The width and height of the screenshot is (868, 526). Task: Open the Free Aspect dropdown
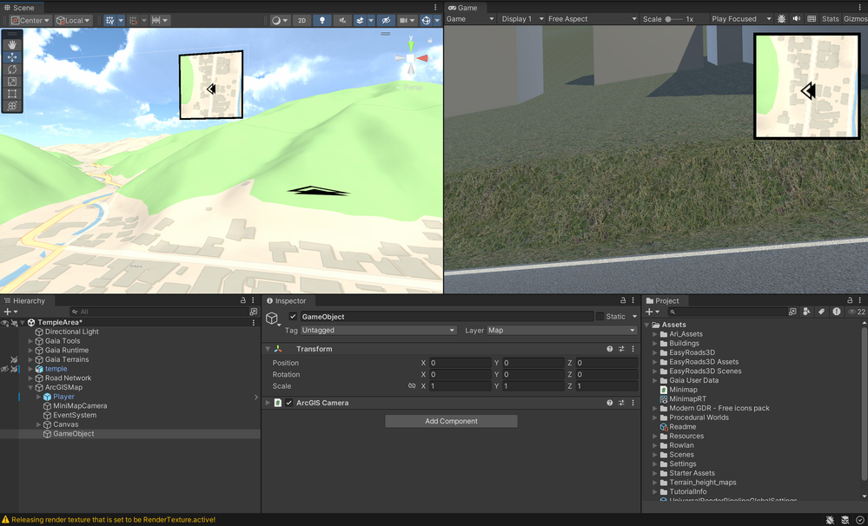click(592, 19)
